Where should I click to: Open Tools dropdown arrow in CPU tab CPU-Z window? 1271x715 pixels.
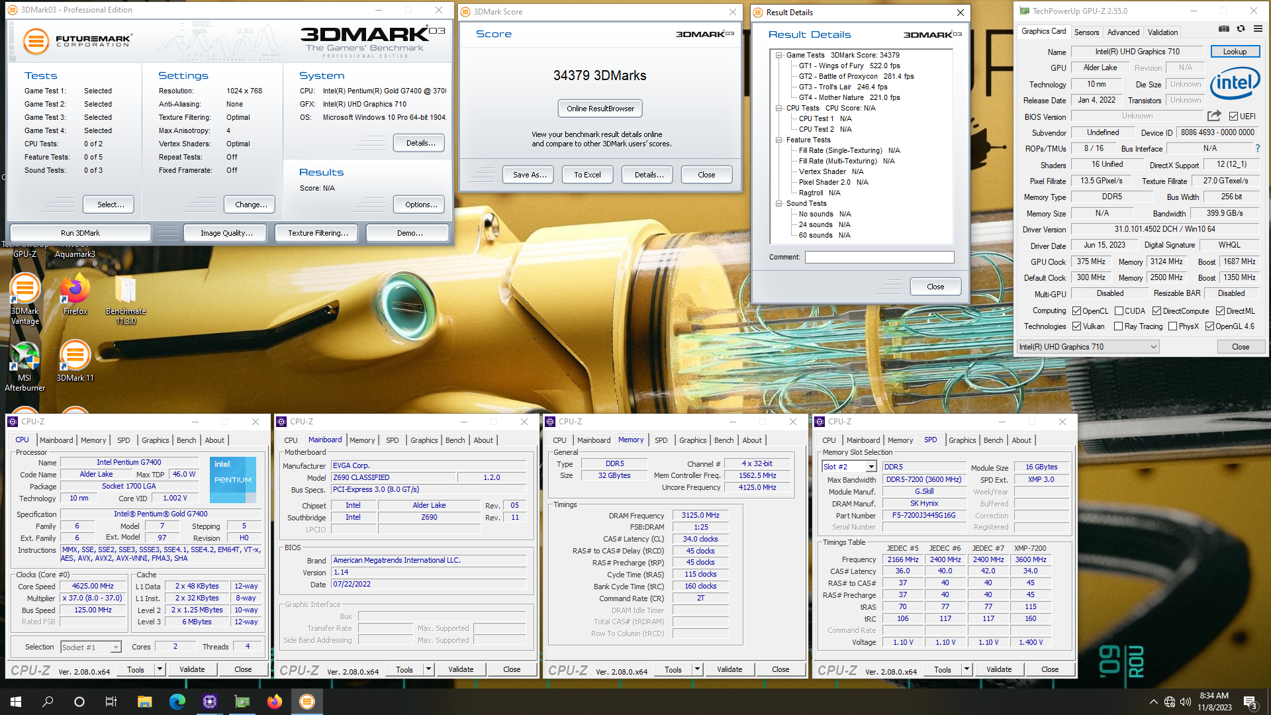point(160,669)
